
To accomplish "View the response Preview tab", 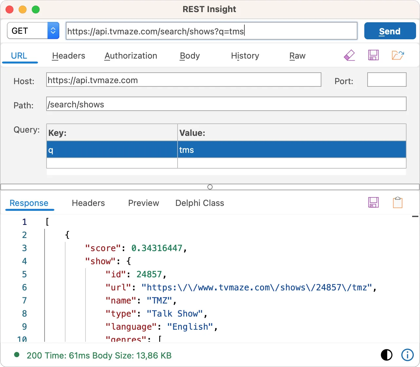I will pyautogui.click(x=143, y=203).
